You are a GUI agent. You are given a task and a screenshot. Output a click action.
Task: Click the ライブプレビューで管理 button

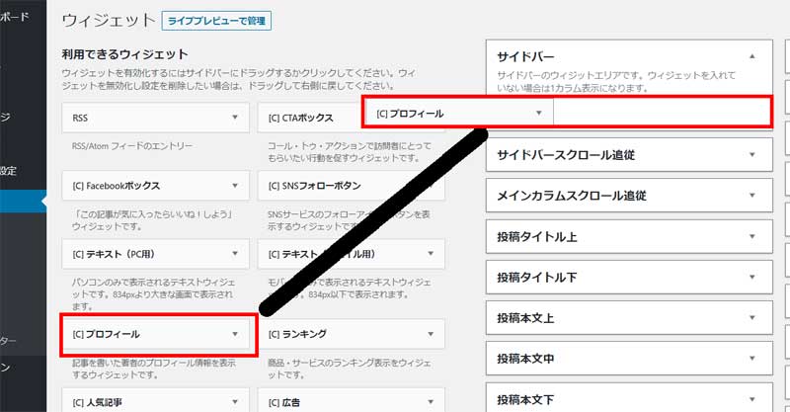point(215,21)
